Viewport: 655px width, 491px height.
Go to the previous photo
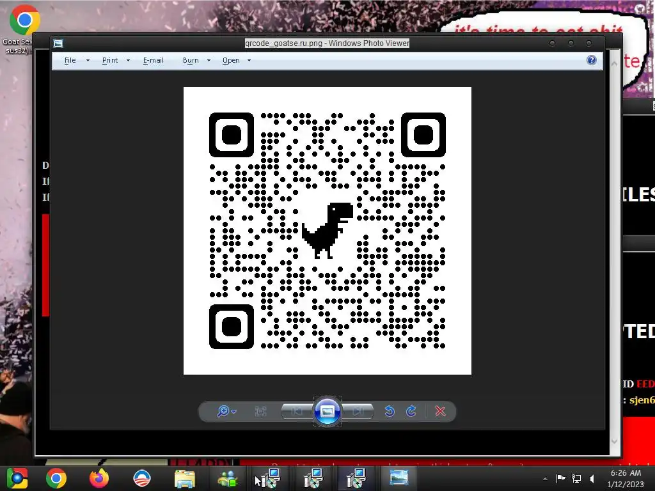297,411
